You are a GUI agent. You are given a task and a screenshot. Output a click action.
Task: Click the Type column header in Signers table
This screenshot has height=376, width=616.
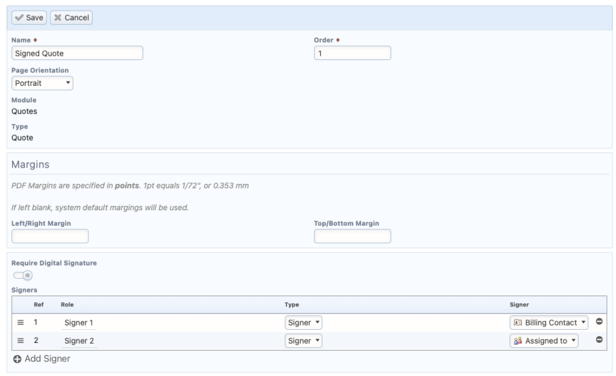[292, 305]
